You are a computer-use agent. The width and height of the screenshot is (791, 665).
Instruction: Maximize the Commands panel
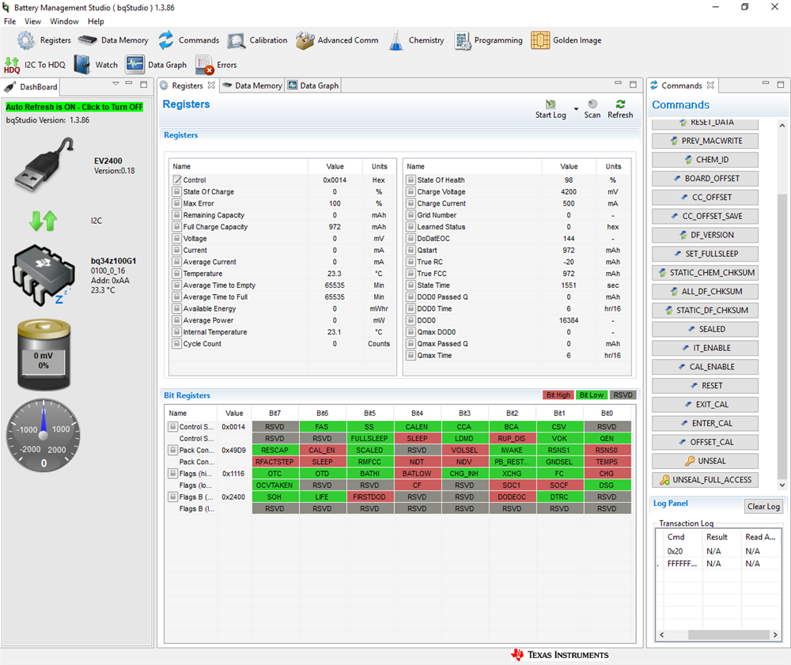click(781, 84)
